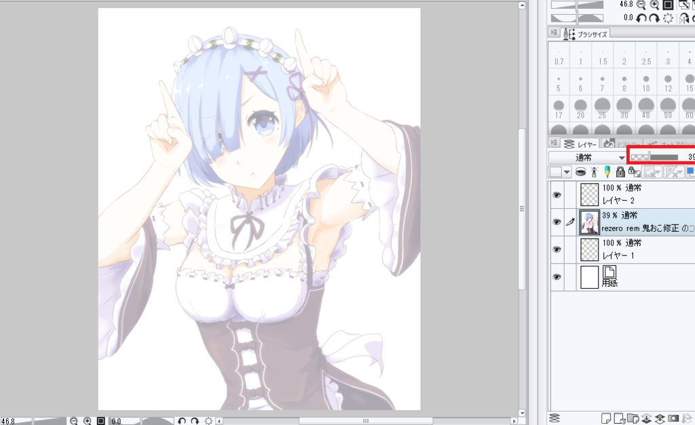Switch to the History tab

click(622, 144)
